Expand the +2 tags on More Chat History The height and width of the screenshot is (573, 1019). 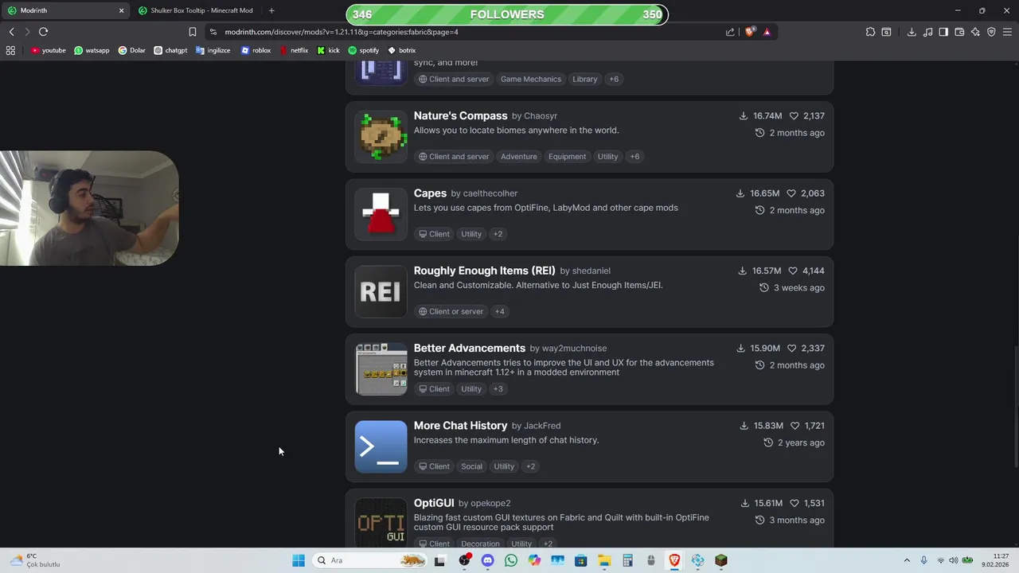530,466
